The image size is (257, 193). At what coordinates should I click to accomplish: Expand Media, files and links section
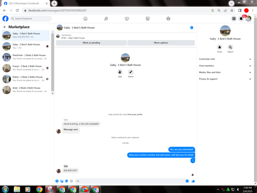tap(225, 73)
